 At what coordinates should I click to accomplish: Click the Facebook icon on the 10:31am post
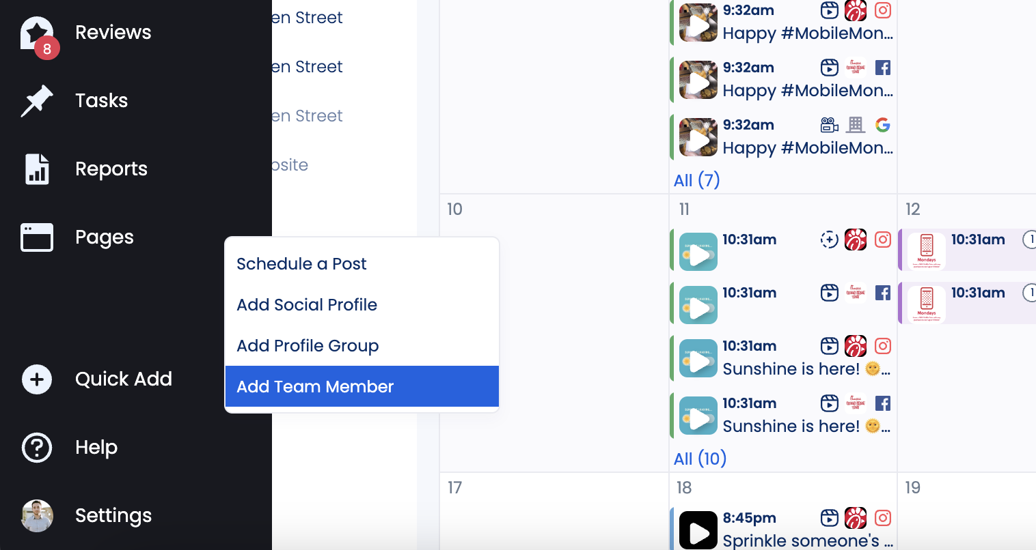tap(883, 292)
